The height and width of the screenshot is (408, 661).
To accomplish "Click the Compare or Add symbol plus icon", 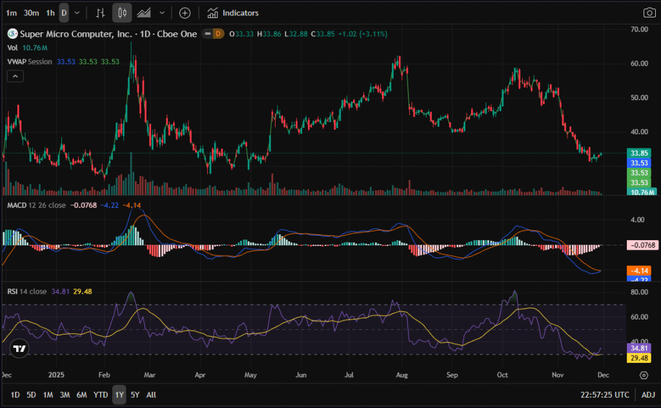I will (185, 13).
